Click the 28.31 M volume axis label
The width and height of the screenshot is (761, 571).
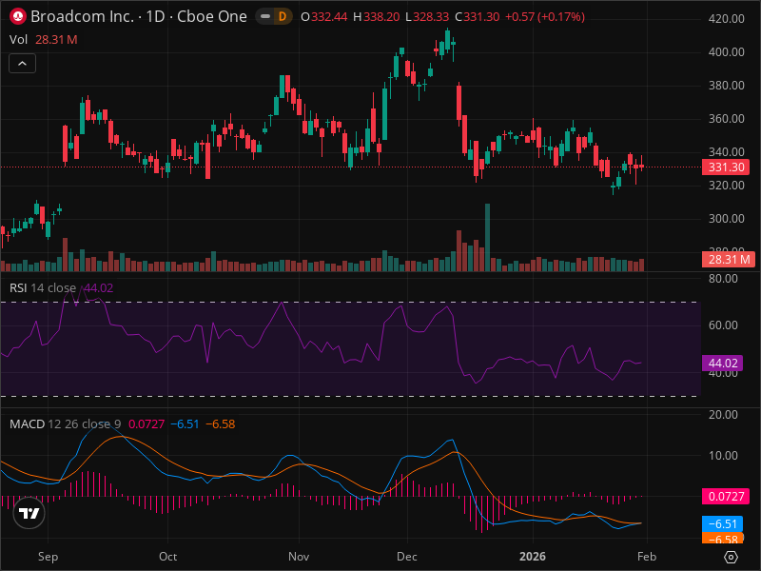click(729, 259)
